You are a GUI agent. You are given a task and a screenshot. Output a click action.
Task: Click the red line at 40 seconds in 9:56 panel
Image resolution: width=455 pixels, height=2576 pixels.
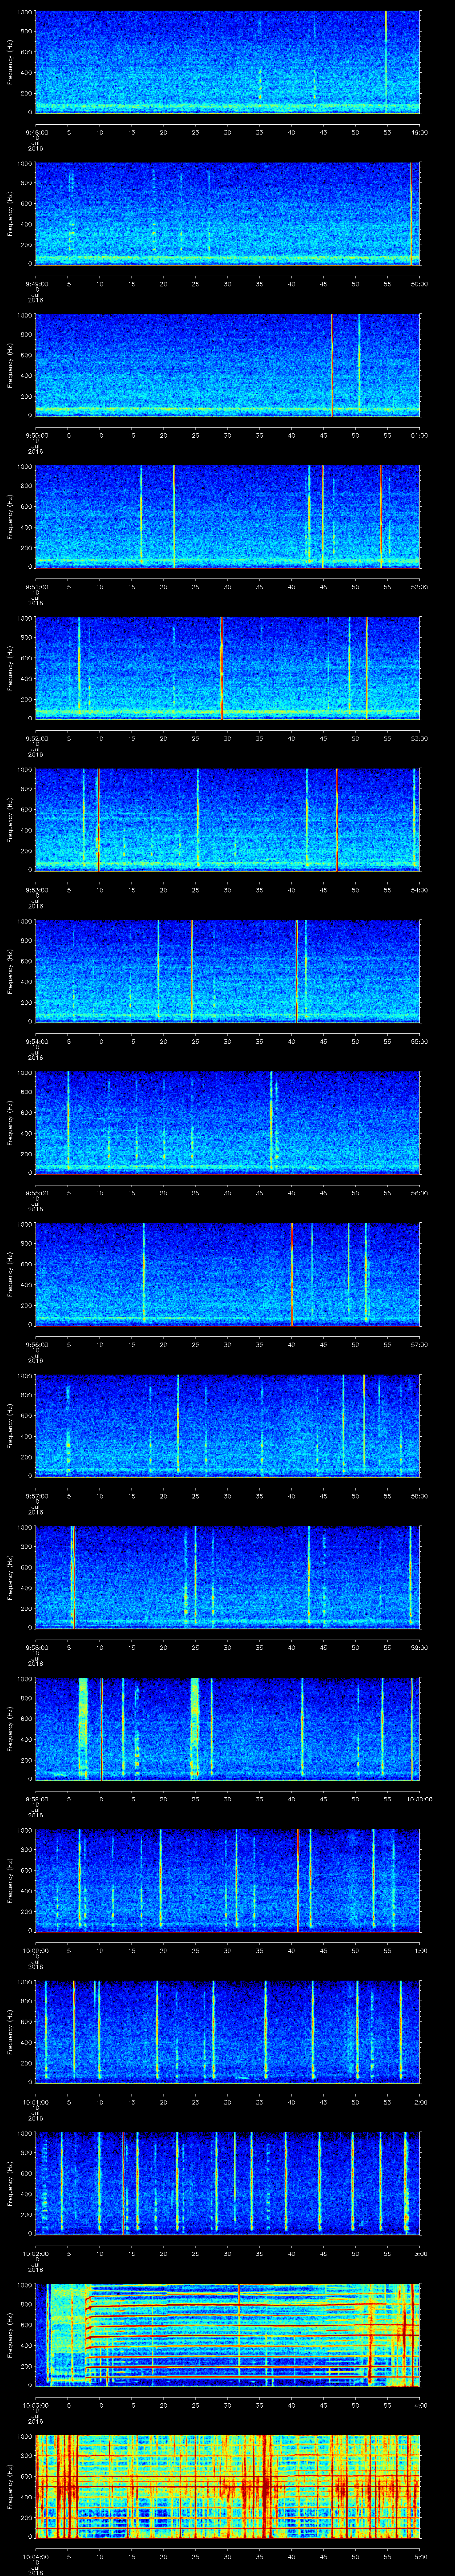292,1273
